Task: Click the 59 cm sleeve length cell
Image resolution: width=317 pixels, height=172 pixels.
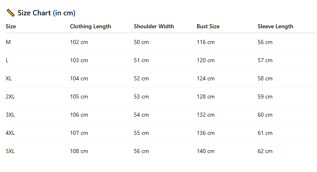Action: point(265,96)
